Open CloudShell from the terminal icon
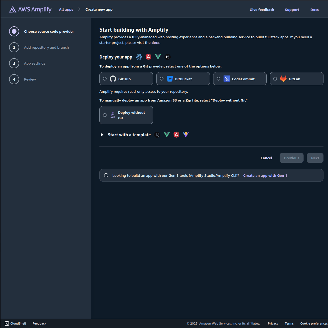Viewport: 328px width, 328px height. pyautogui.click(x=7, y=323)
